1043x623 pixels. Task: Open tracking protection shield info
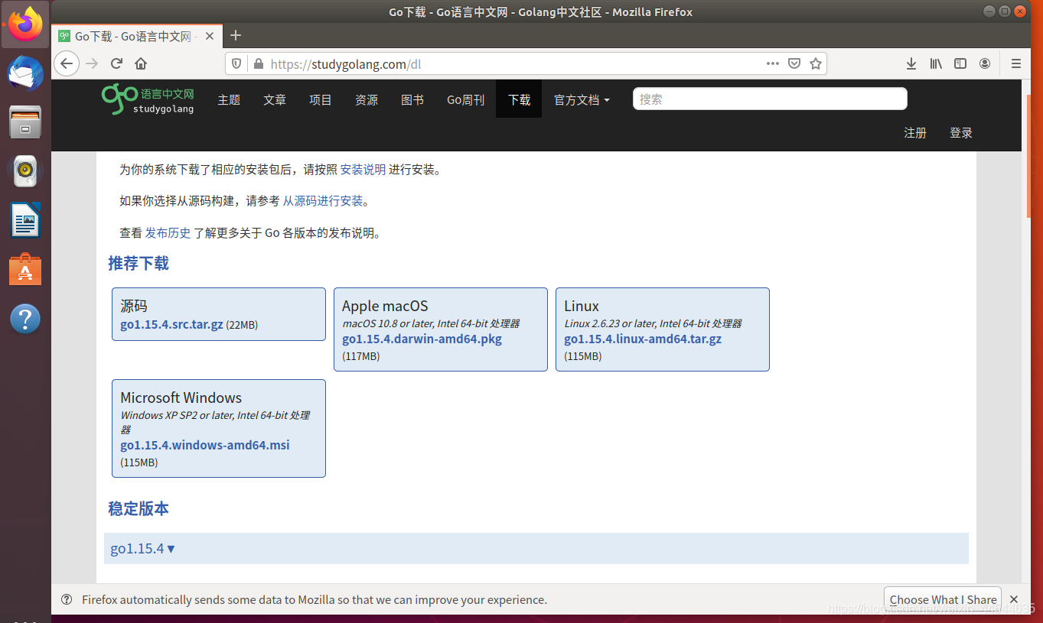coord(236,63)
